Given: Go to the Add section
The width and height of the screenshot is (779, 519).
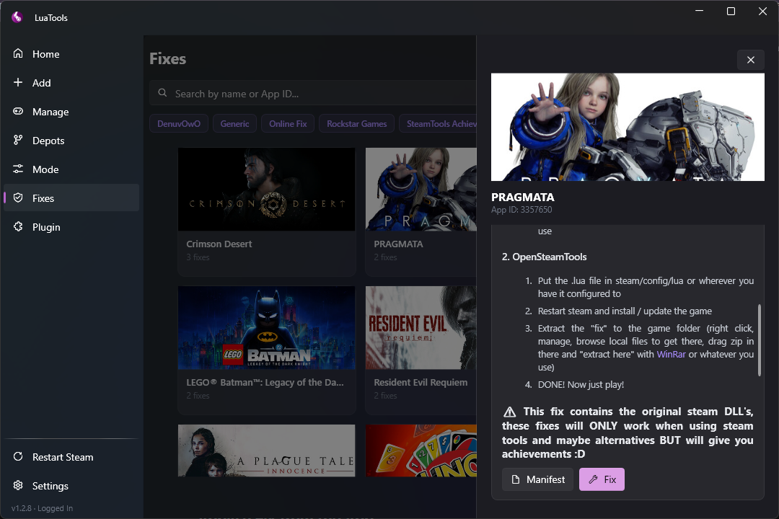Looking at the screenshot, I should pyautogui.click(x=71, y=82).
